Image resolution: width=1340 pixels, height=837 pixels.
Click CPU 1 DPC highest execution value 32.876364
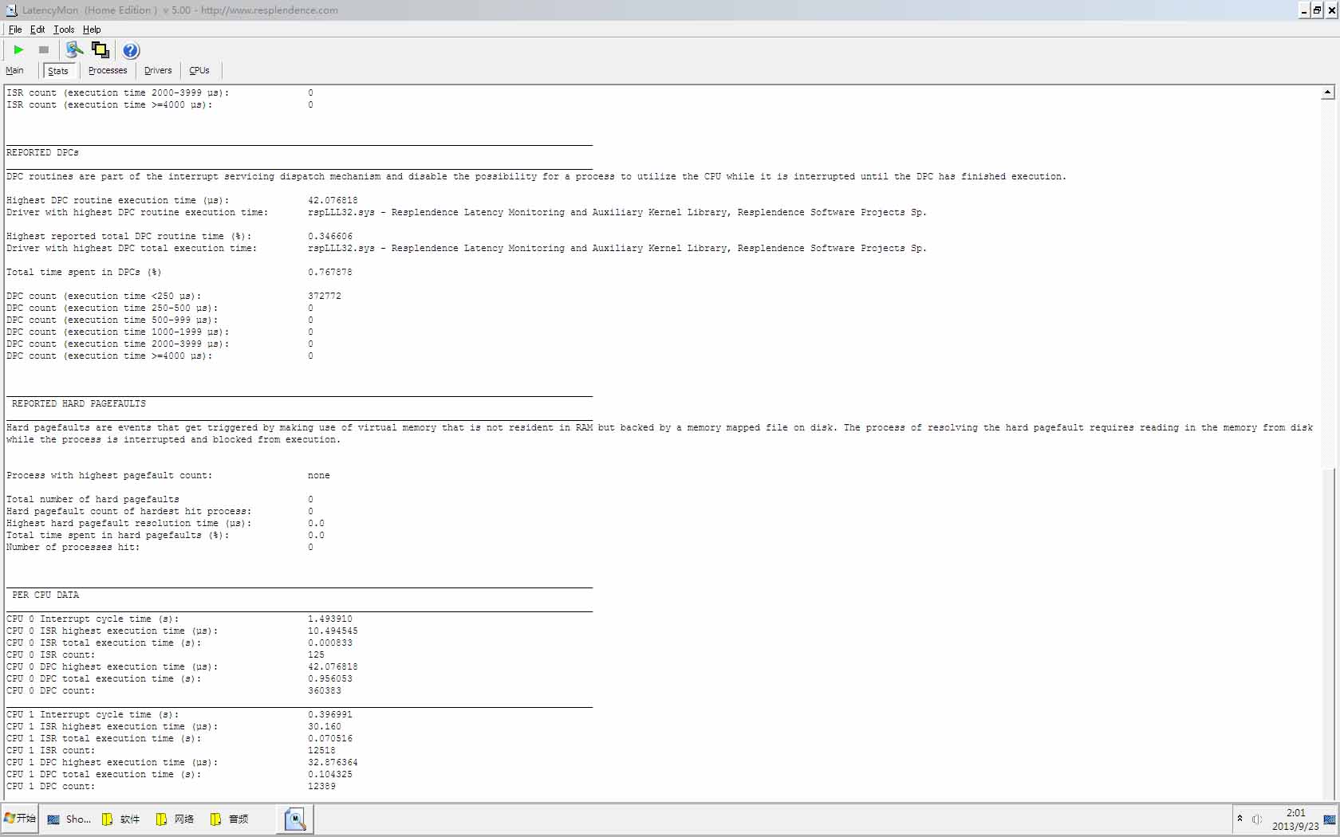[x=333, y=762]
